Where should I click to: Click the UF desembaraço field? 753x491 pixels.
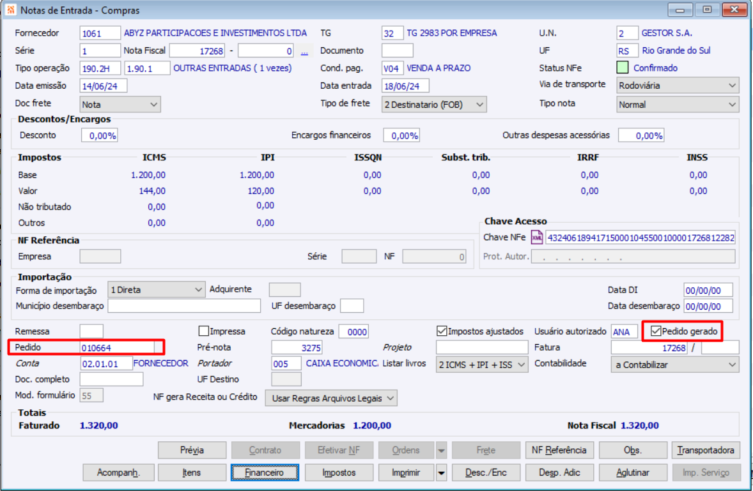click(x=352, y=306)
